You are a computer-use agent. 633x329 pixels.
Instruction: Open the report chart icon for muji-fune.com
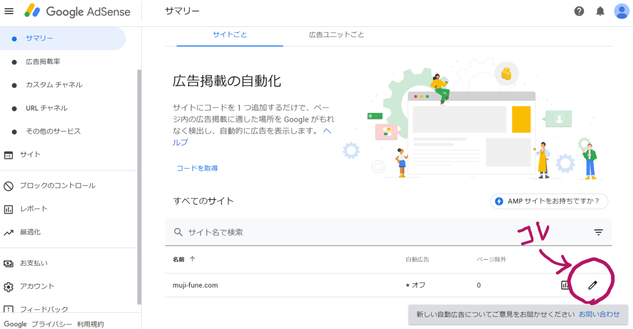pos(565,285)
